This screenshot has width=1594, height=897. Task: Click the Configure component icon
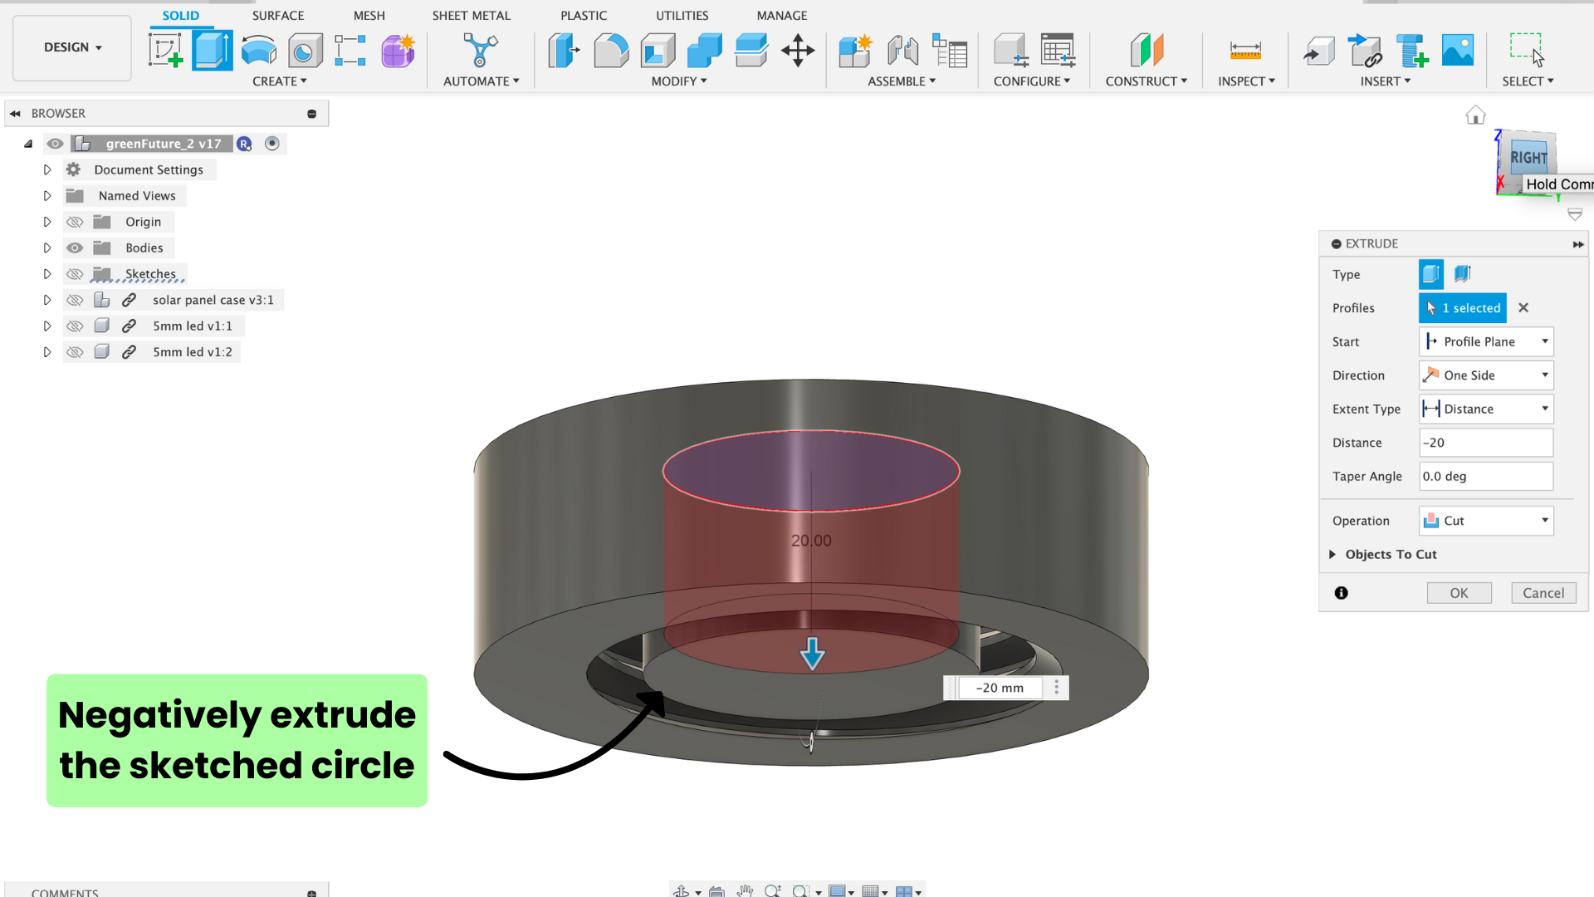point(1011,50)
